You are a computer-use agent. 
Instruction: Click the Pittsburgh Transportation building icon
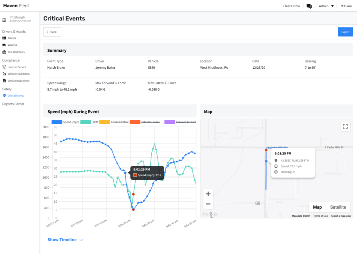[4, 20]
